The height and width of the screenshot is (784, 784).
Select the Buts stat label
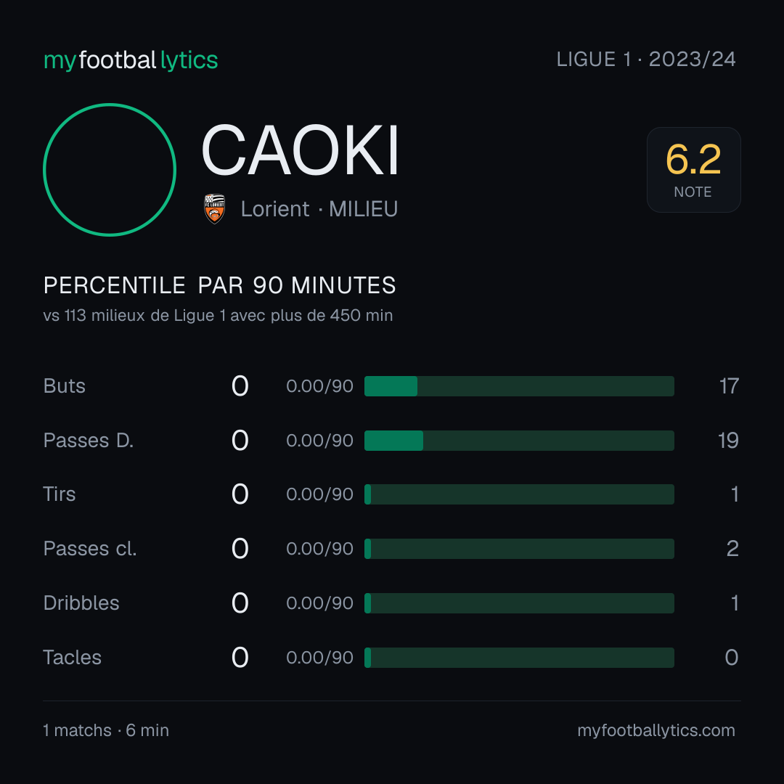click(x=64, y=386)
